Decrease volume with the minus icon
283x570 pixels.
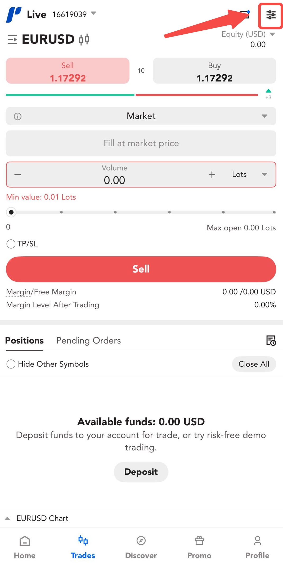[18, 175]
